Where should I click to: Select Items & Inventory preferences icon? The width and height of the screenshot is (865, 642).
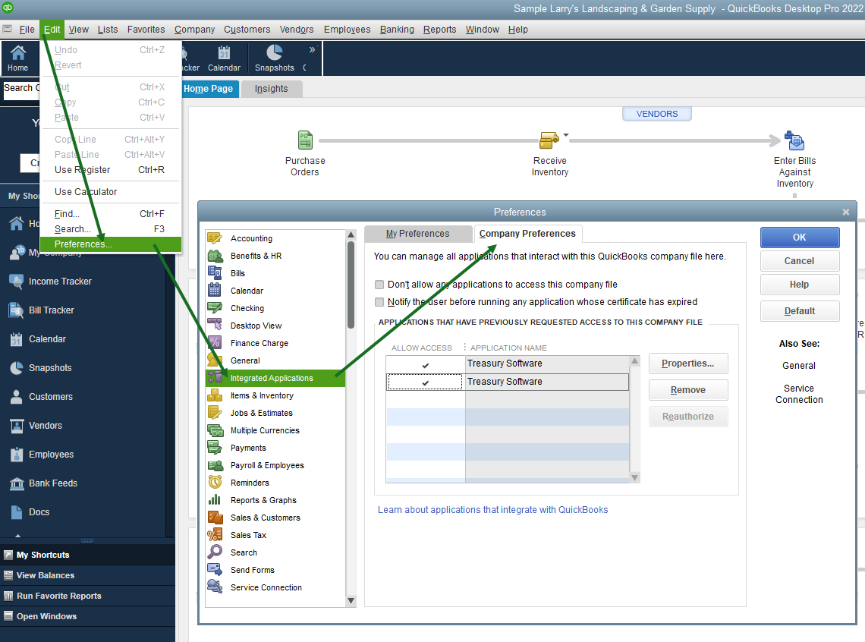(x=215, y=395)
